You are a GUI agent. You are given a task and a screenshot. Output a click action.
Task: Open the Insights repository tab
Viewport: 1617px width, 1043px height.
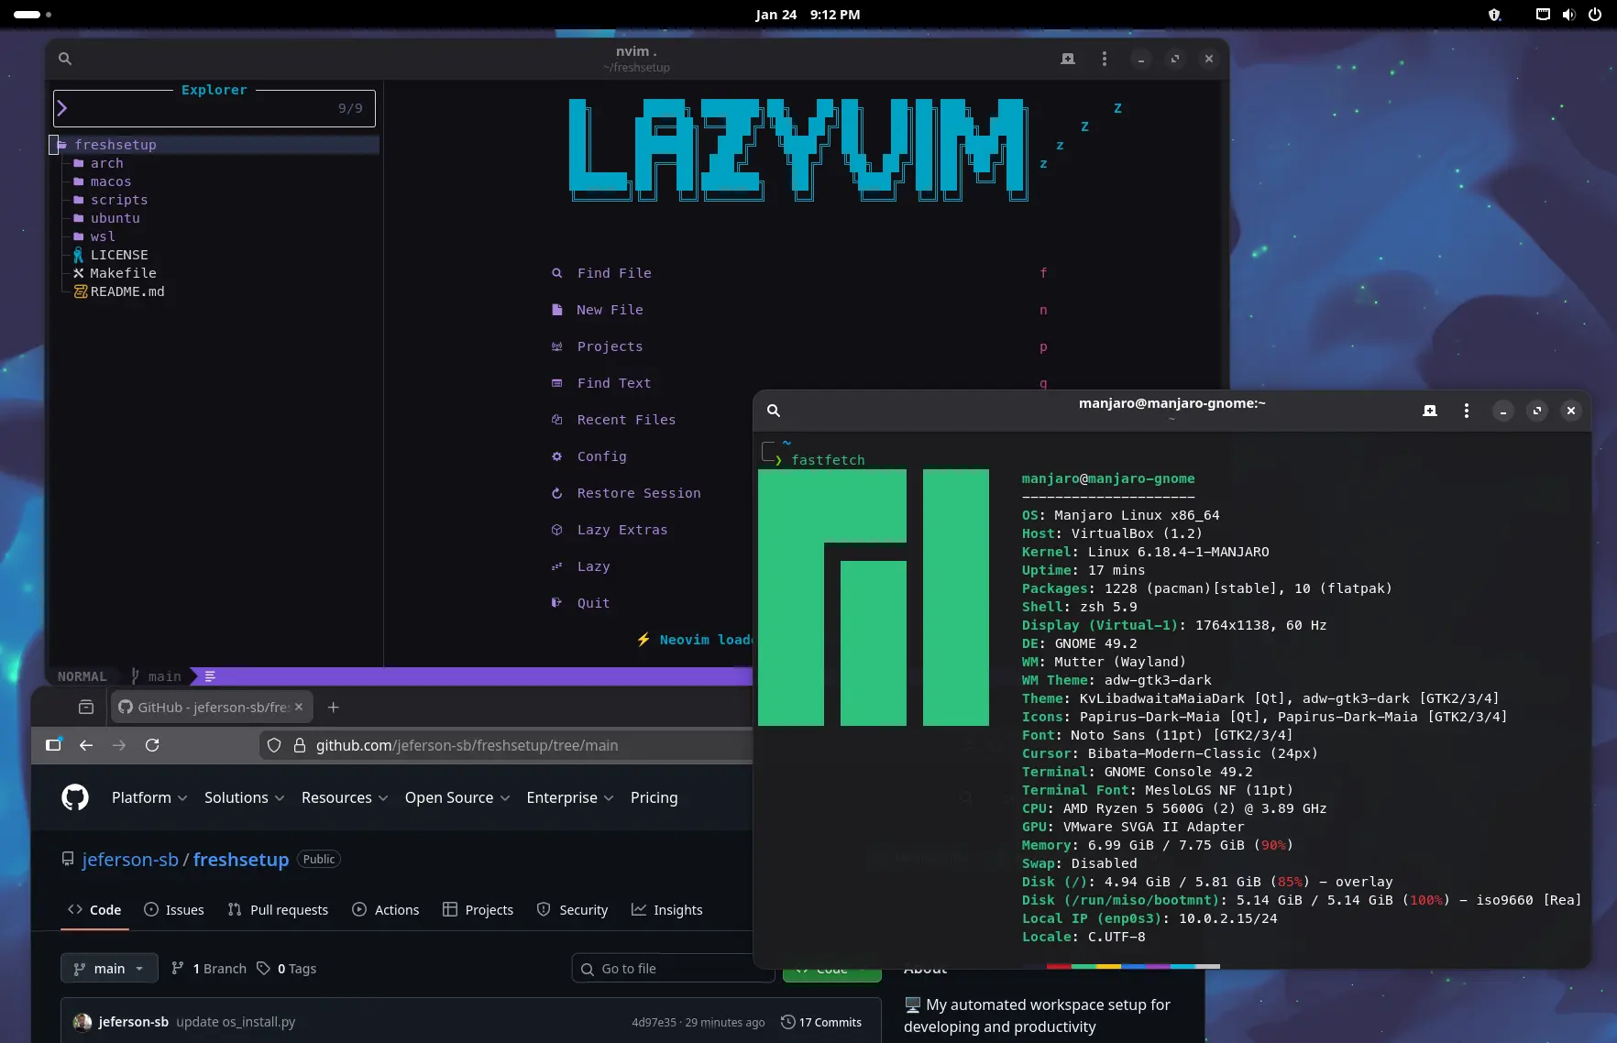pos(666,909)
